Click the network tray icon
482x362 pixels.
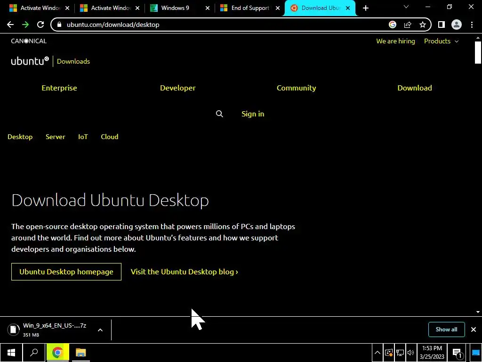(x=400, y=353)
